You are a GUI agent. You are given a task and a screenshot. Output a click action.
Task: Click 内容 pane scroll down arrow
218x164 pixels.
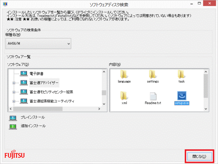coord(206,109)
